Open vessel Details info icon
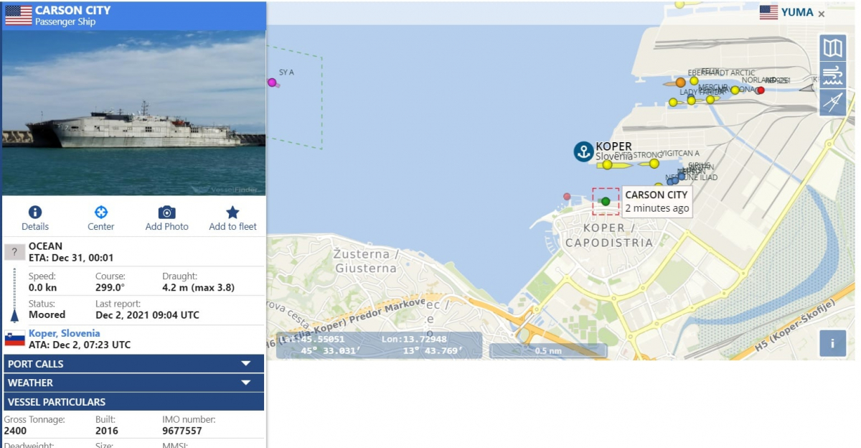This screenshot has height=448, width=861. pyautogui.click(x=34, y=212)
